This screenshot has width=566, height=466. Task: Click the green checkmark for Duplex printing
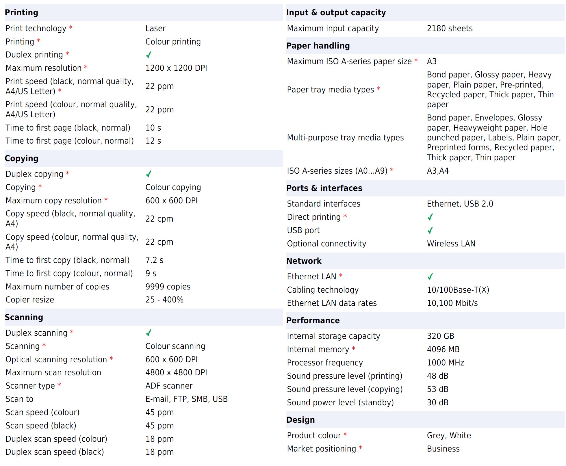[x=149, y=55]
